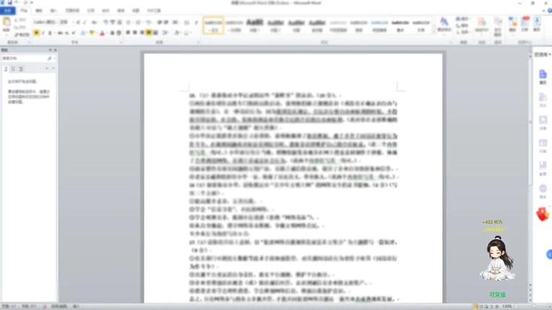Expand the Customize Quick Access Toolbar arrow
Screen dimensions: 552x310
pos(32,2)
